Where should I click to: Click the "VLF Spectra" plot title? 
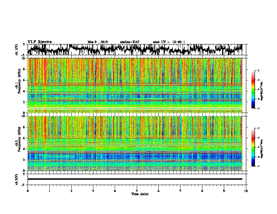pos(40,42)
